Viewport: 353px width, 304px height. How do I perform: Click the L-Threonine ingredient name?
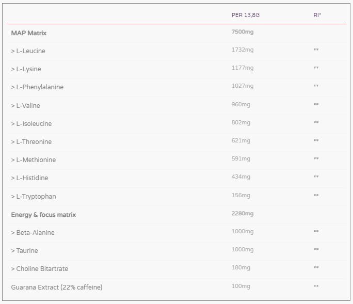pos(31,142)
